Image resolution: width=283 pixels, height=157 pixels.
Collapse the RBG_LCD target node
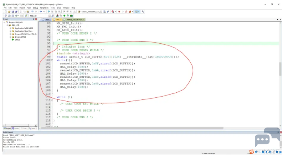click(x=7, y=25)
